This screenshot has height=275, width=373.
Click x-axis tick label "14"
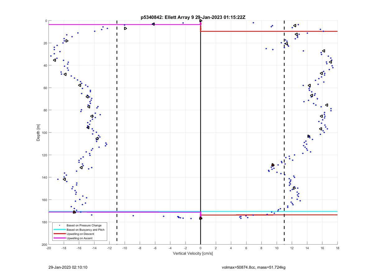[x=307, y=248]
